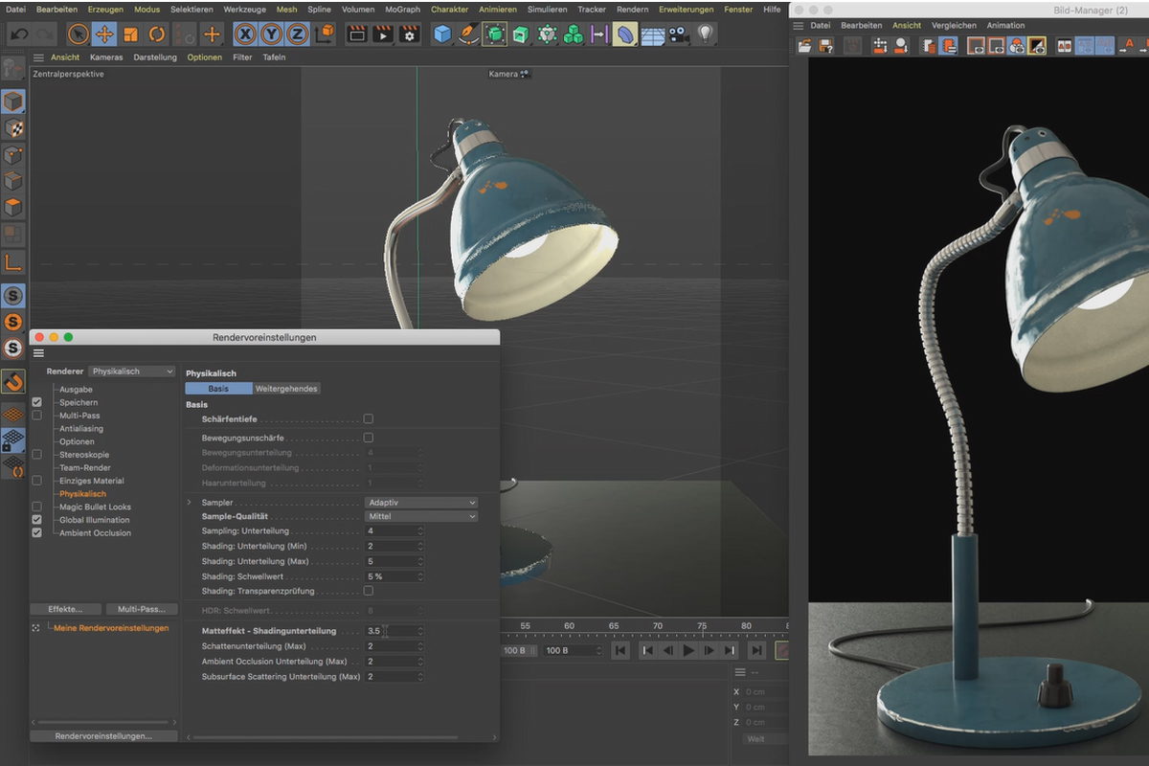The image size is (1149, 766).
Task: Click Matteffekt Shadingunterteilung value field
Action: click(389, 631)
